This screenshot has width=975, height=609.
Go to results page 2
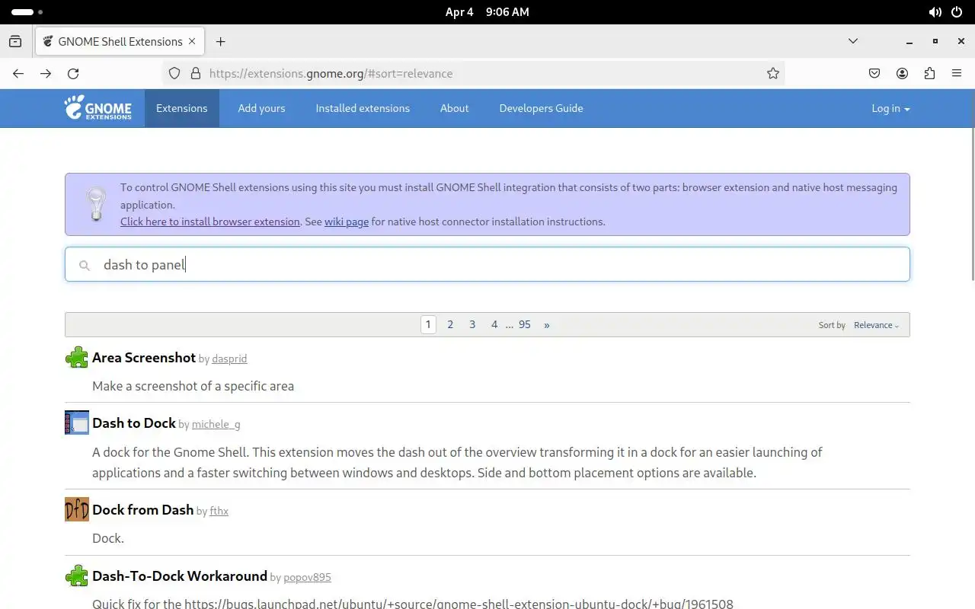(x=450, y=325)
